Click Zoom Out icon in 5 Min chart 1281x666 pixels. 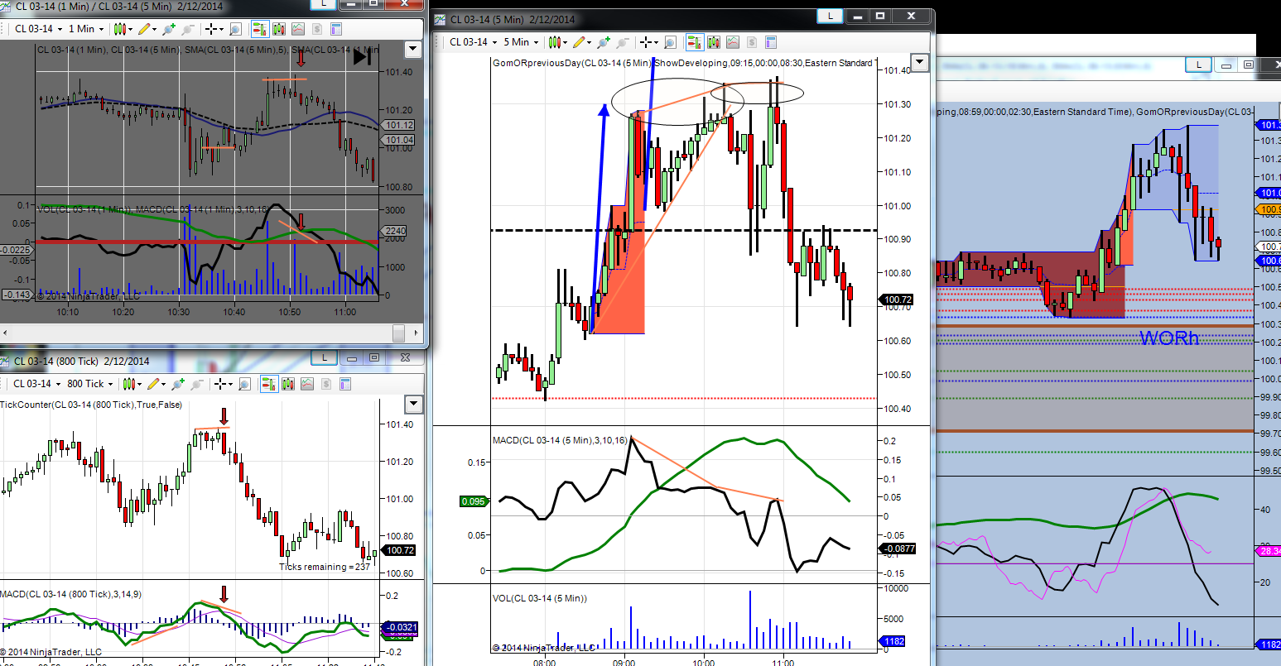[x=622, y=41]
